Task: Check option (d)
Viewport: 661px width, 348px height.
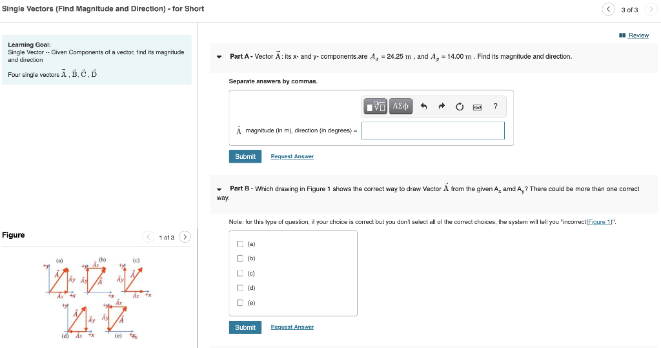Action: pyautogui.click(x=240, y=288)
